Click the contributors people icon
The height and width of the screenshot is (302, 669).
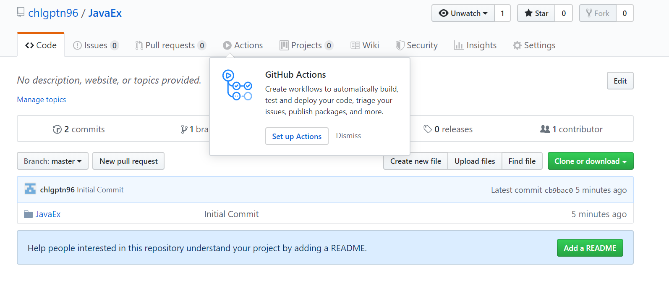(x=545, y=129)
